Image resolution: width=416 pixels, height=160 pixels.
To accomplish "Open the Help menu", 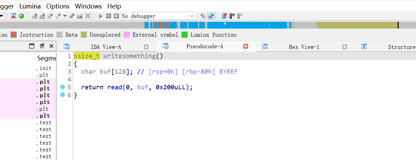I will tap(114, 6).
